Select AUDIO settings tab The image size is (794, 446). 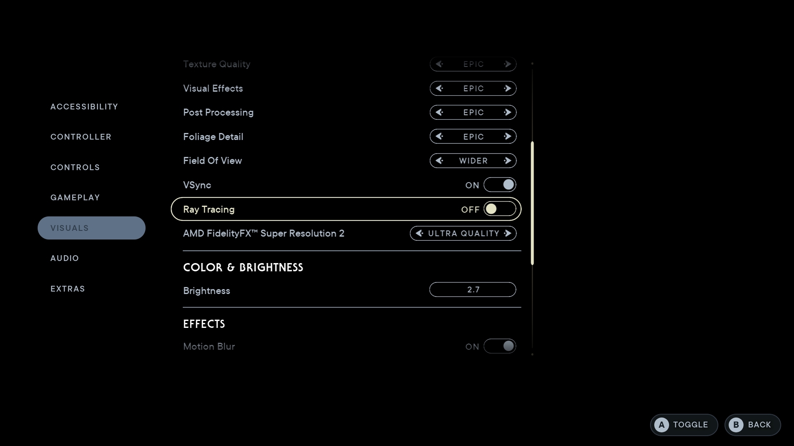click(65, 258)
